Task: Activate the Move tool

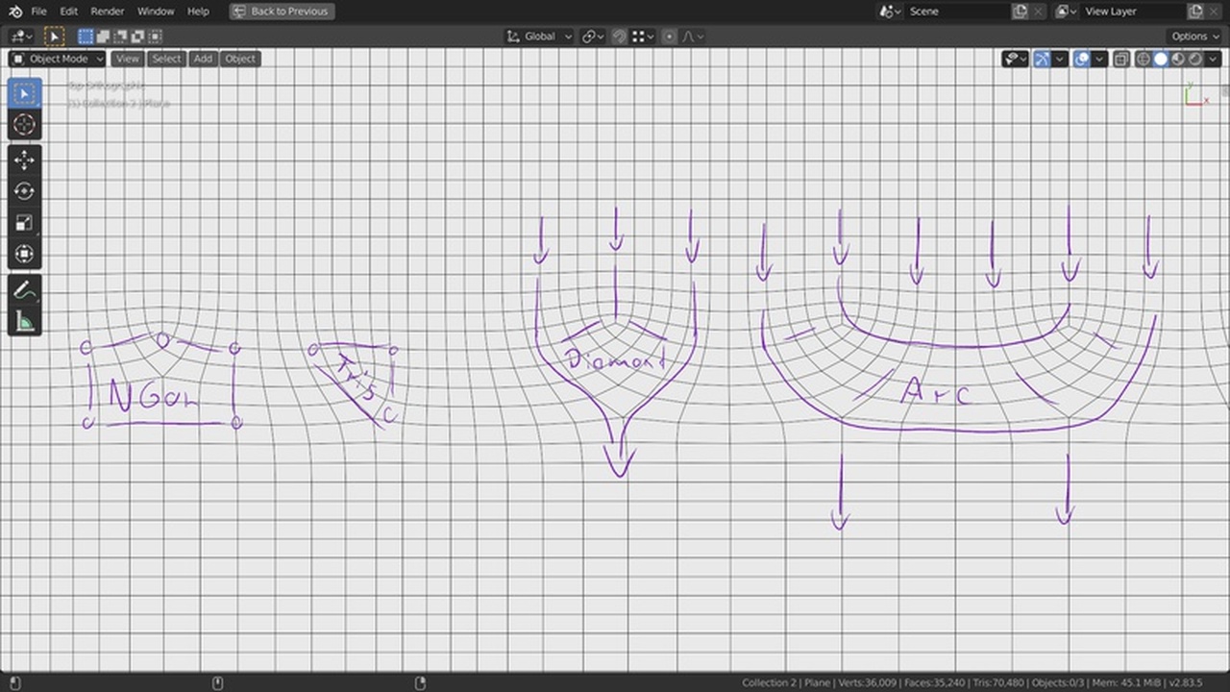Action: pos(24,160)
